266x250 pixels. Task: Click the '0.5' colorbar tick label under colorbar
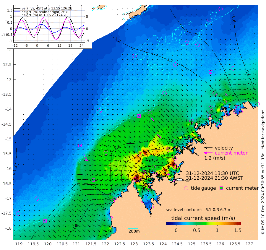point(197,230)
